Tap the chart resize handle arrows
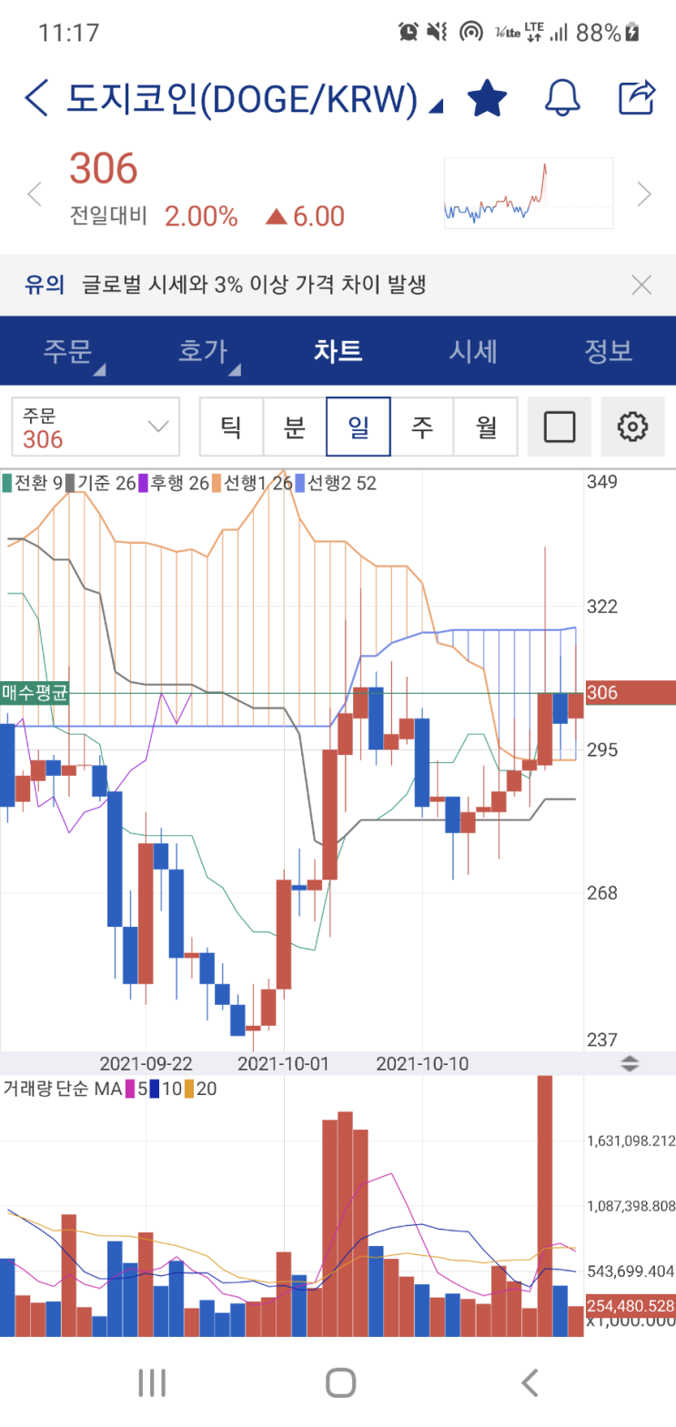Viewport: 676px width, 1427px height. 630,1063
